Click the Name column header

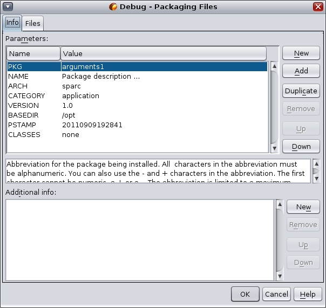tap(33, 53)
